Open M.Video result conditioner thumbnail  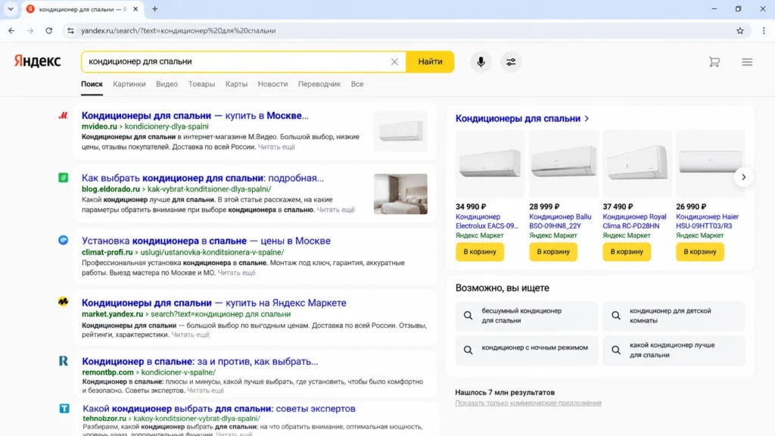coord(400,131)
